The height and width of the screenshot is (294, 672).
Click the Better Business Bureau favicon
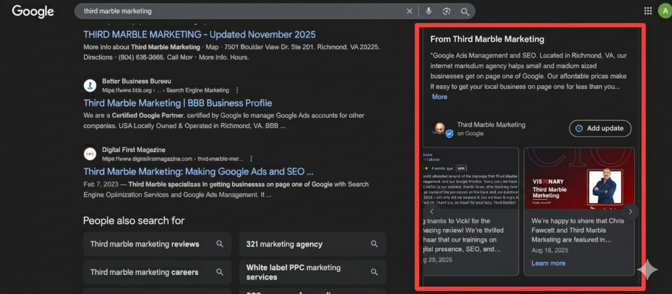pos(90,85)
